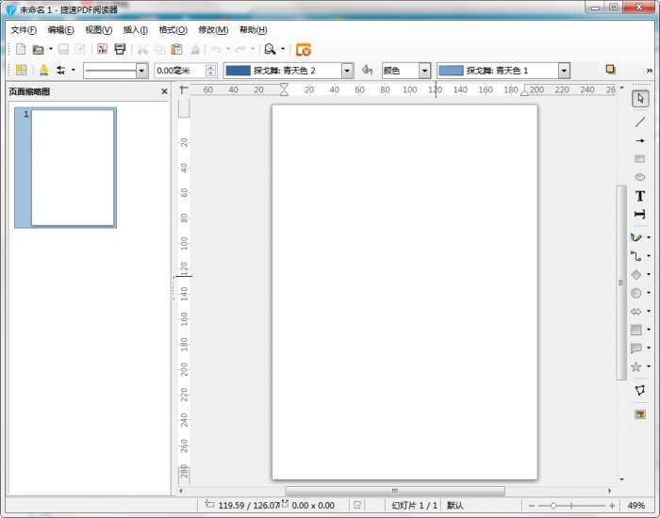Screen dimensions: 660x518
Task: Close the 页面缩略图 panel
Action: point(164,91)
